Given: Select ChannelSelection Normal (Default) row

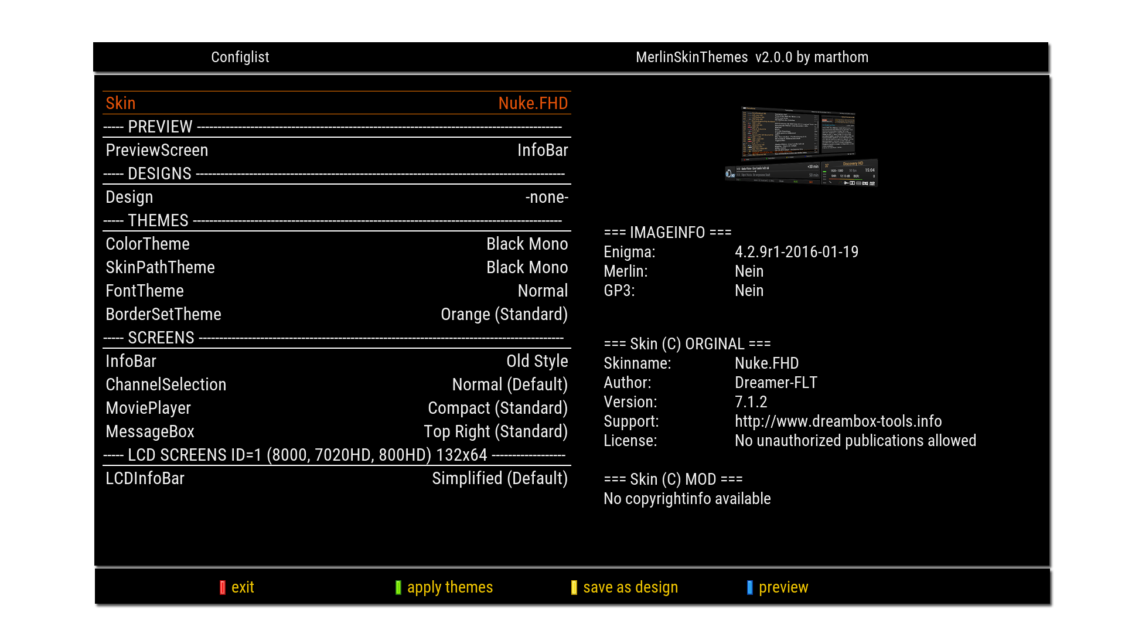Looking at the screenshot, I should point(337,384).
